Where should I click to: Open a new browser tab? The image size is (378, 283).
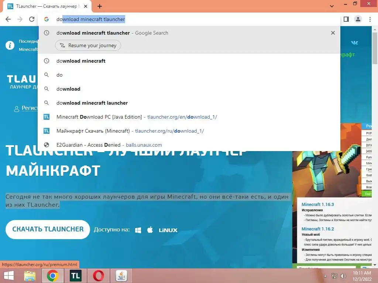point(100,7)
